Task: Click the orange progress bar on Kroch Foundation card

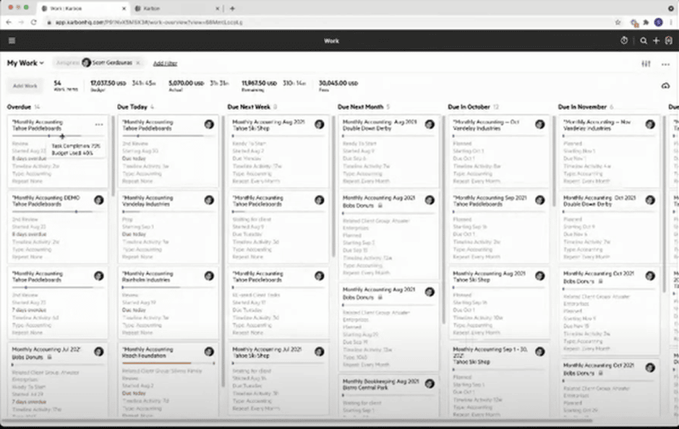Action: pos(157,363)
